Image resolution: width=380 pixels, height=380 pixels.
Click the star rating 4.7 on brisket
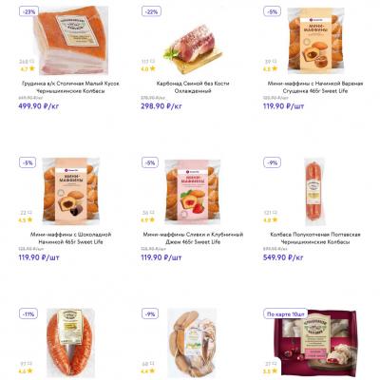28,68
